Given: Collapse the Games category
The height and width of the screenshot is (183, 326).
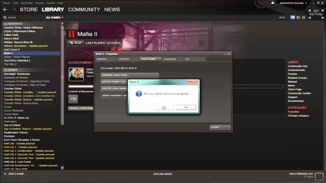Looking at the screenshot, I should point(6,70).
